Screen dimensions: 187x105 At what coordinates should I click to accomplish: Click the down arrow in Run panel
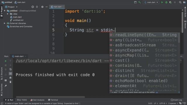[11, 65]
